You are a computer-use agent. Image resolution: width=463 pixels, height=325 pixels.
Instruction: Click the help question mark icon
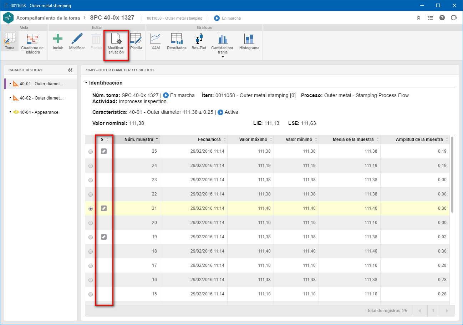pos(442,18)
